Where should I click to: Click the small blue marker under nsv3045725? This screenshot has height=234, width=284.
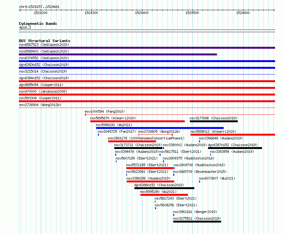coord(98,135)
